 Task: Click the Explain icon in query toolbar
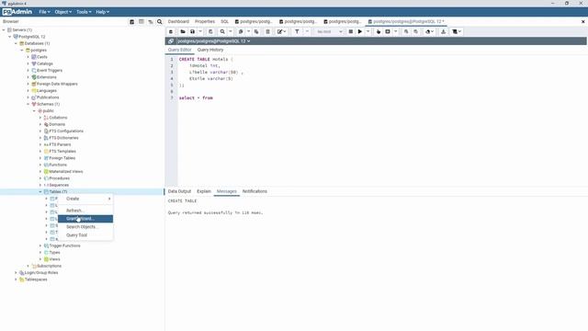pyautogui.click(x=378, y=32)
